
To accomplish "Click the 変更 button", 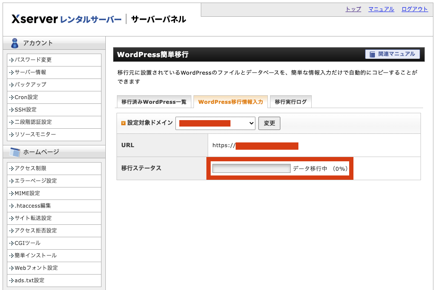I will click(269, 123).
